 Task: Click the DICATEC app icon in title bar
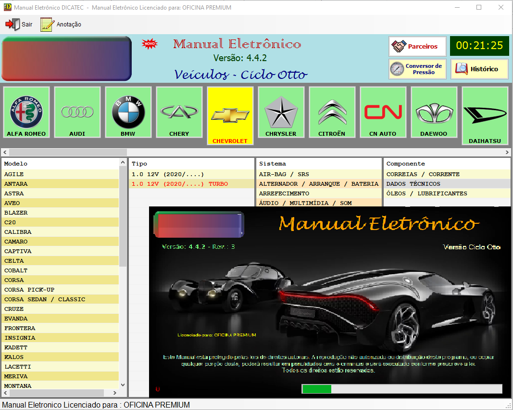tap(7, 7)
